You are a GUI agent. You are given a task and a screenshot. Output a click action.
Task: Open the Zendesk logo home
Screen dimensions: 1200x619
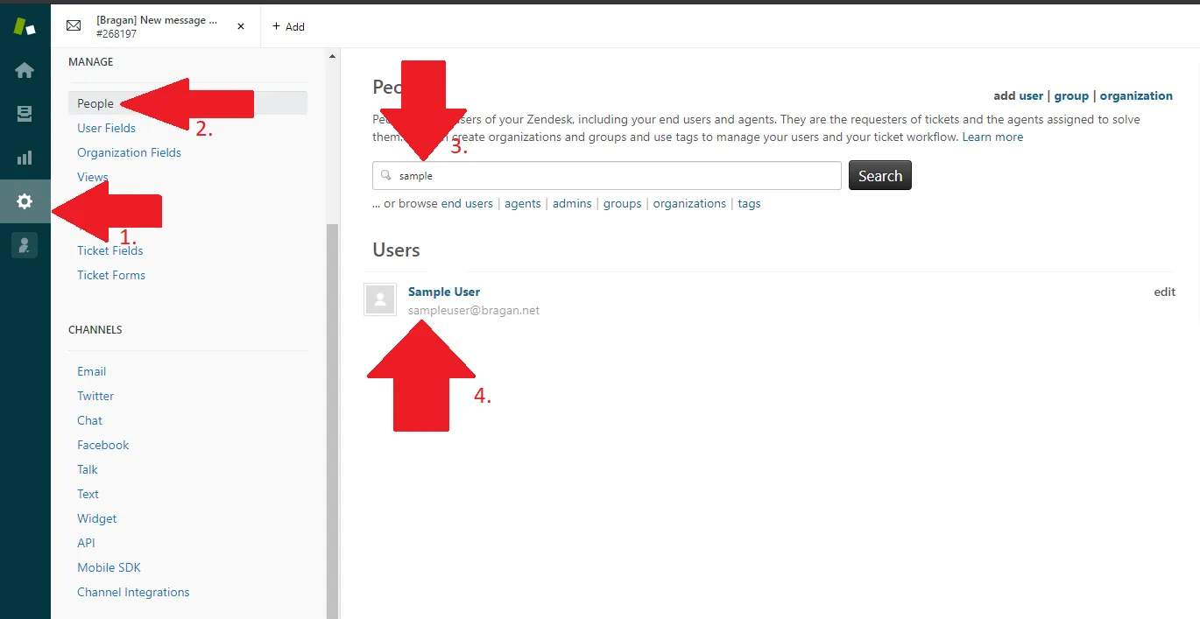25,26
